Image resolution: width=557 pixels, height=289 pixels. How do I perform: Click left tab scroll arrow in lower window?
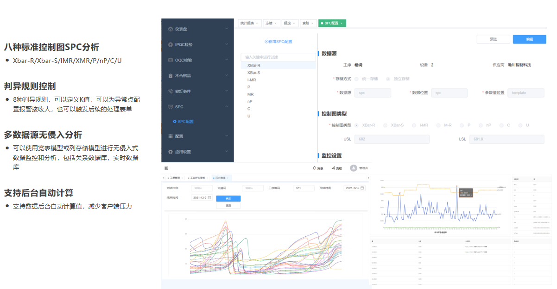(163, 178)
